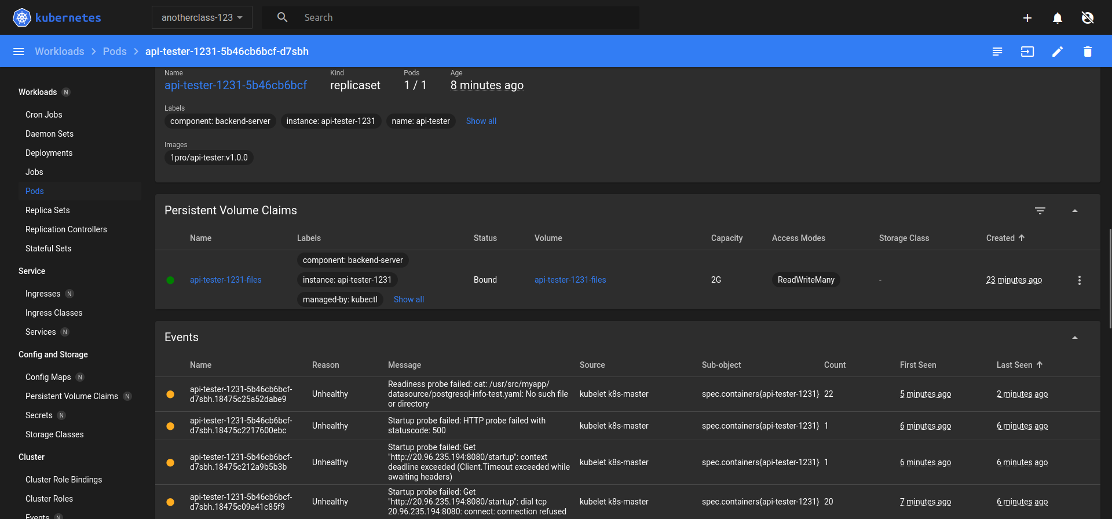Click warning icon for statuscode: 500 event
Screen dimensions: 1112x519
[170, 426]
